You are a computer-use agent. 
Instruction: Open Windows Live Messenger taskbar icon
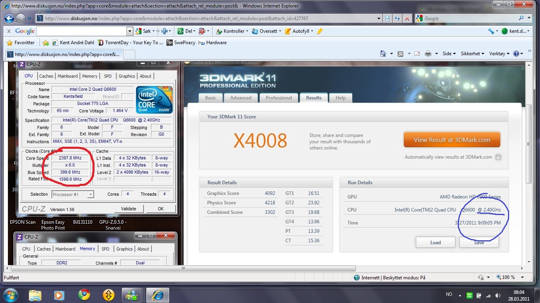point(132,295)
